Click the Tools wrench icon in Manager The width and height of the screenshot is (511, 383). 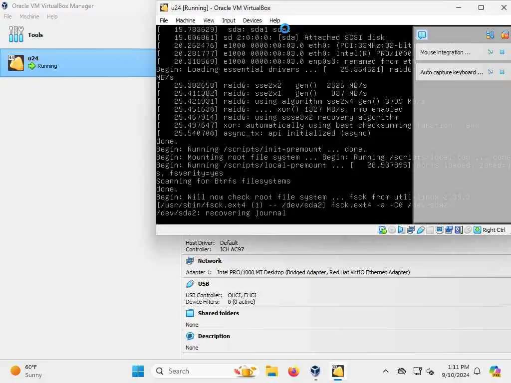(16, 34)
